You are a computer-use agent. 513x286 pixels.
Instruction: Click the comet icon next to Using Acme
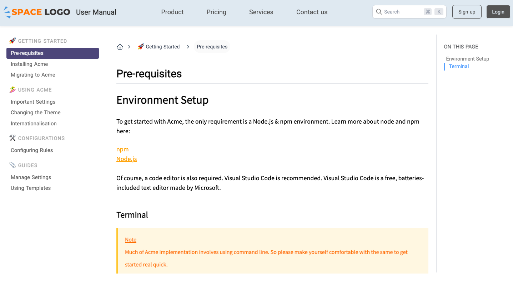point(13,89)
